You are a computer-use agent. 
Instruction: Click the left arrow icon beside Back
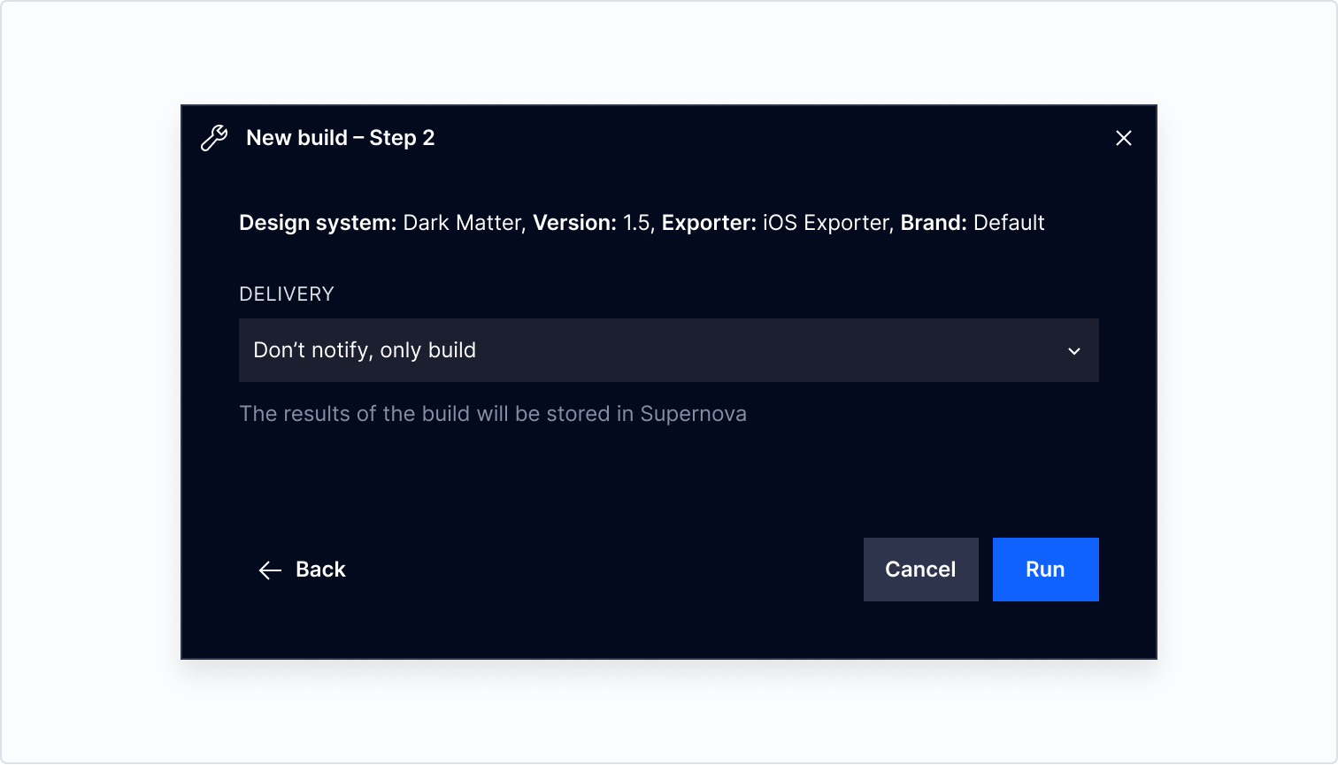tap(270, 570)
